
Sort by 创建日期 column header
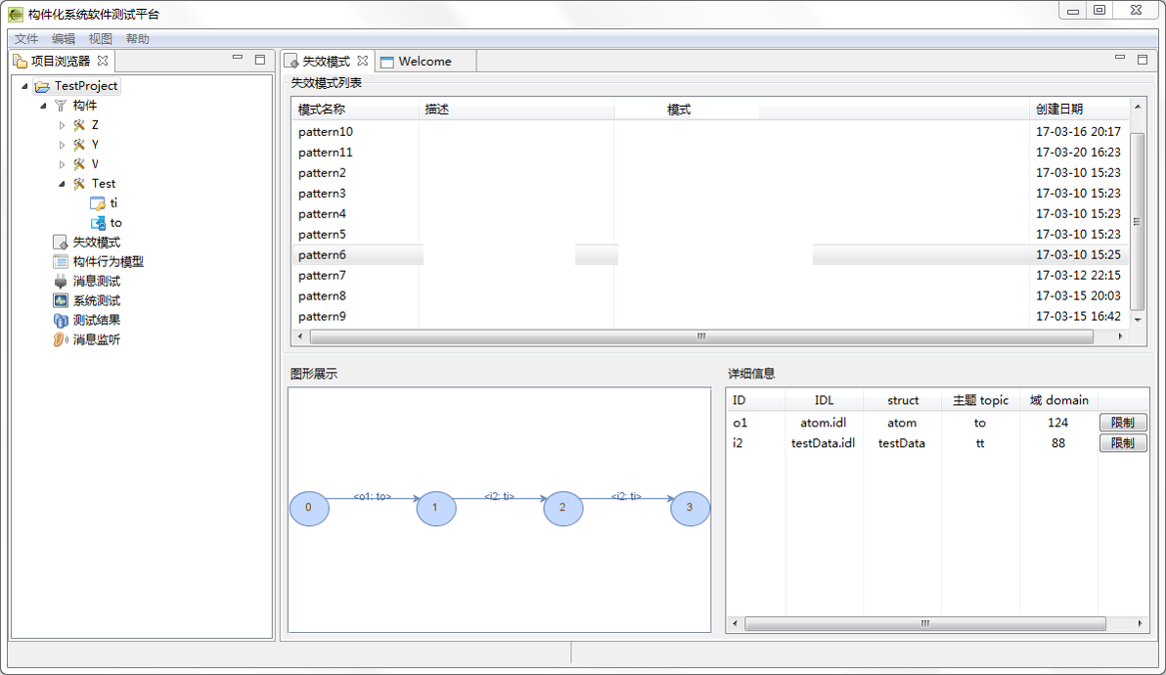(1058, 110)
